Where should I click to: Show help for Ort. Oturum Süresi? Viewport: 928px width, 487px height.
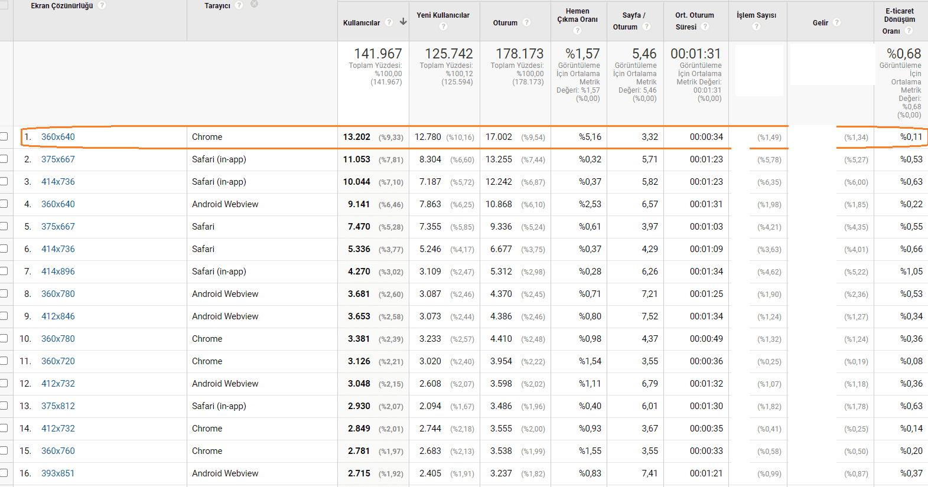(x=705, y=27)
